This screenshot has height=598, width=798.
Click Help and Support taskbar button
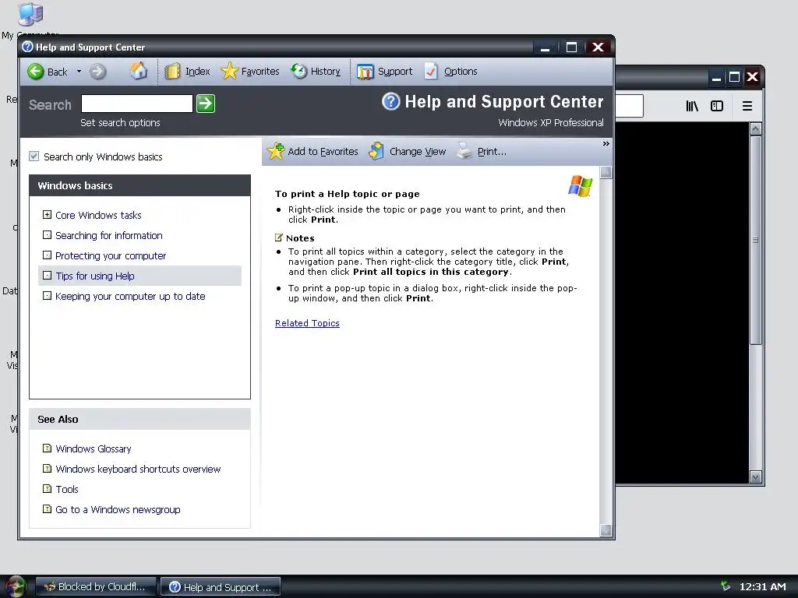(x=221, y=587)
